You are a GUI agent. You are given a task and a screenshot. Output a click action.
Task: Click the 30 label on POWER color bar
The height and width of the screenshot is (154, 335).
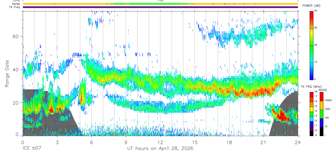316,28
